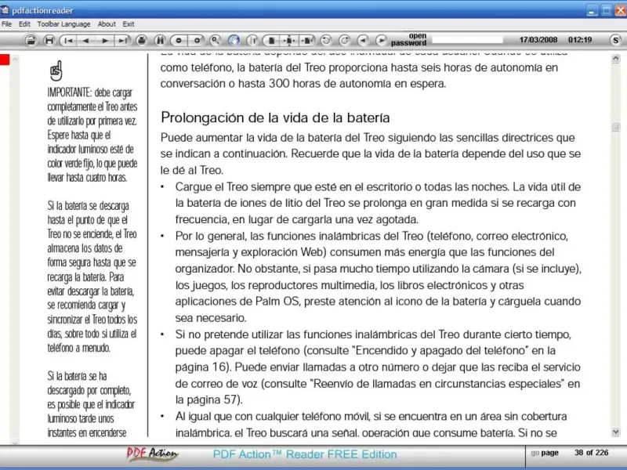Open search with binoculars icon
This screenshot has height=470, width=627.
click(x=160, y=41)
